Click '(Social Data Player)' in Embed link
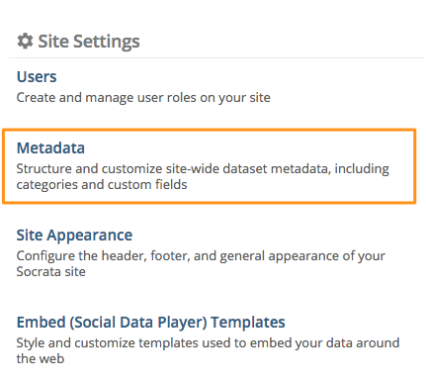The height and width of the screenshot is (382, 426). coord(138,323)
